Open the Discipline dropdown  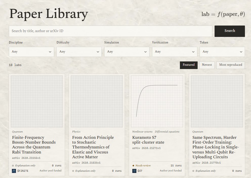point(31,52)
